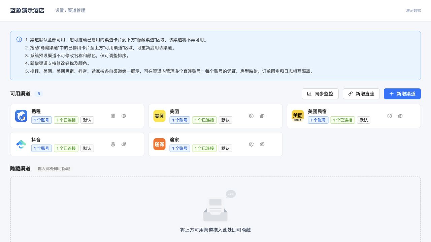Open settings gear for 美团 channel

(x=251, y=116)
